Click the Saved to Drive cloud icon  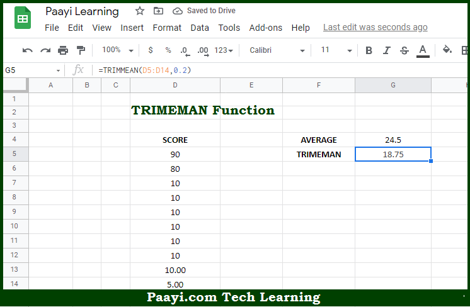178,11
